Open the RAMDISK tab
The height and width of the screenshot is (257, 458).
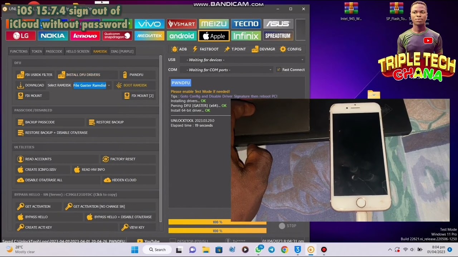tap(100, 51)
